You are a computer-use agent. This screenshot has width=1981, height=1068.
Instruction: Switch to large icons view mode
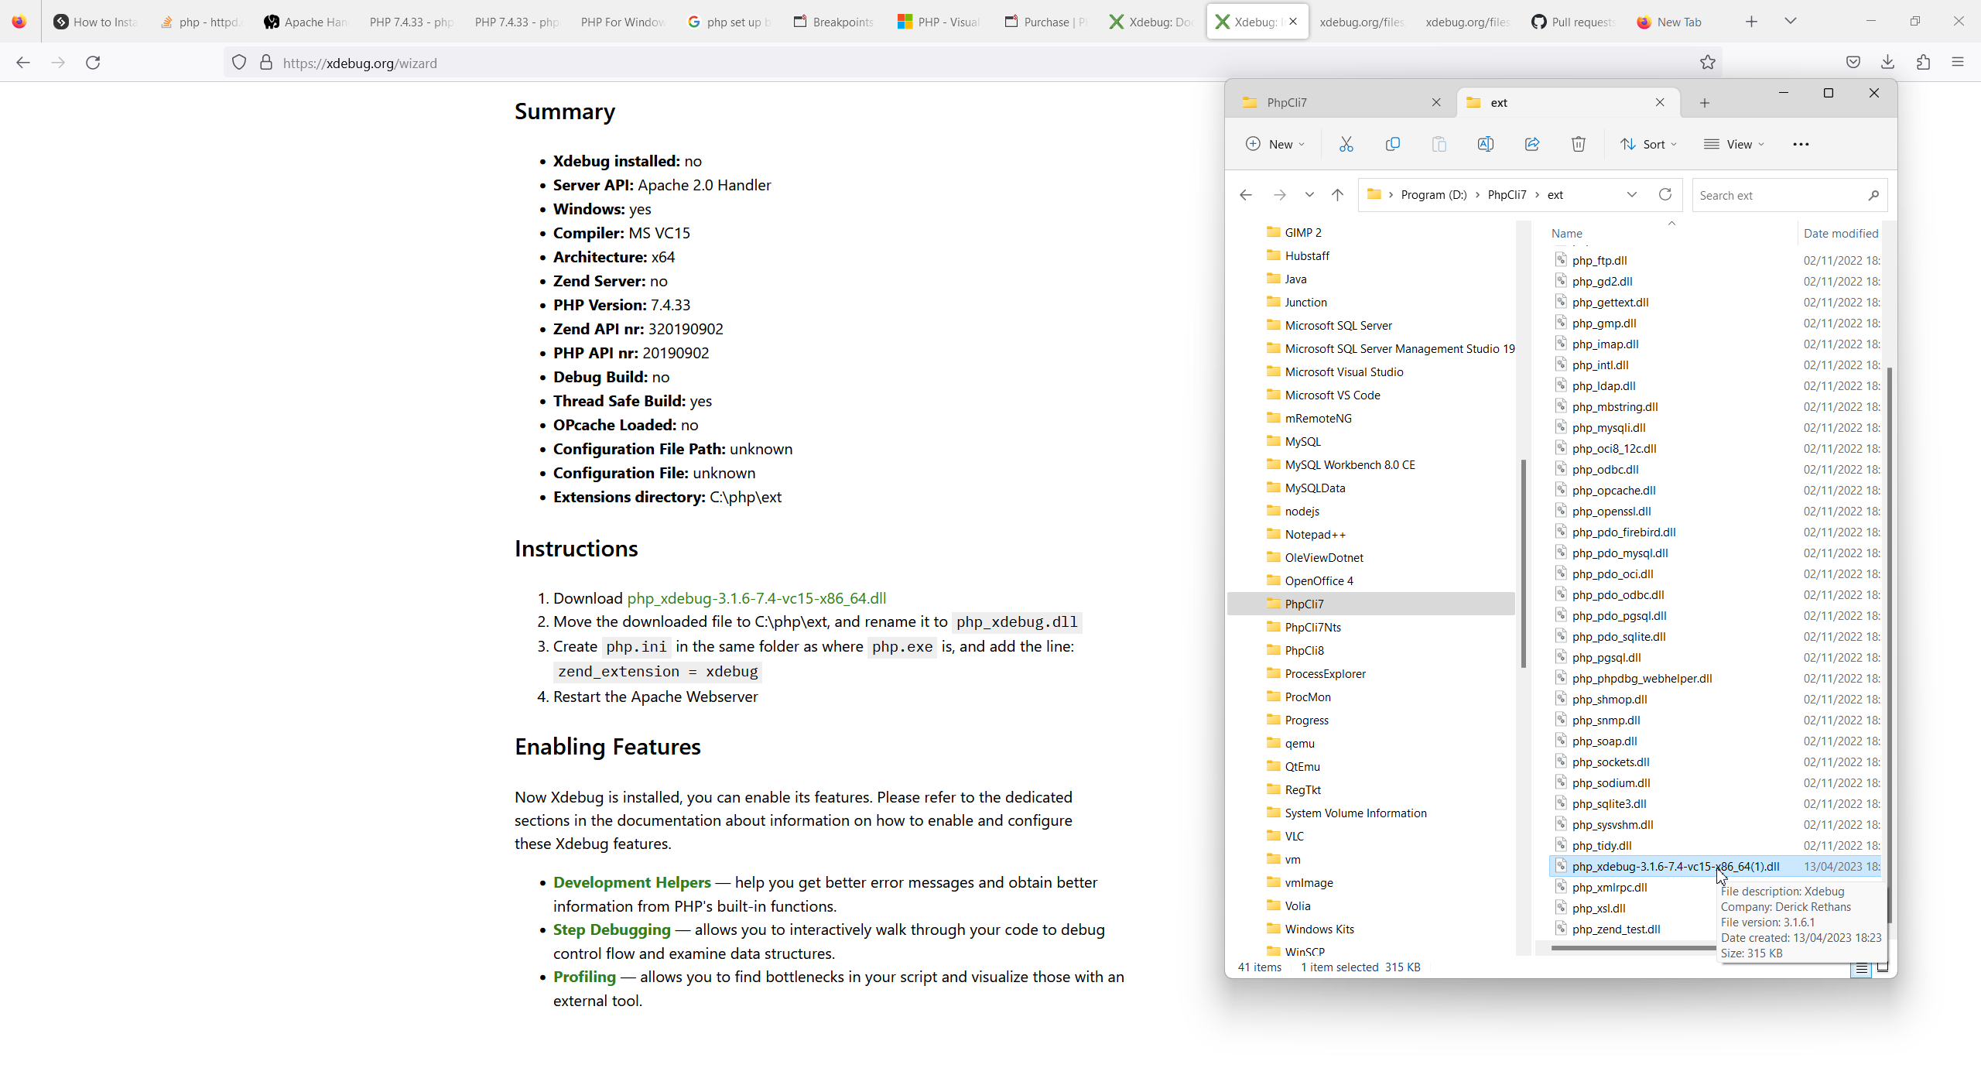click(1883, 967)
